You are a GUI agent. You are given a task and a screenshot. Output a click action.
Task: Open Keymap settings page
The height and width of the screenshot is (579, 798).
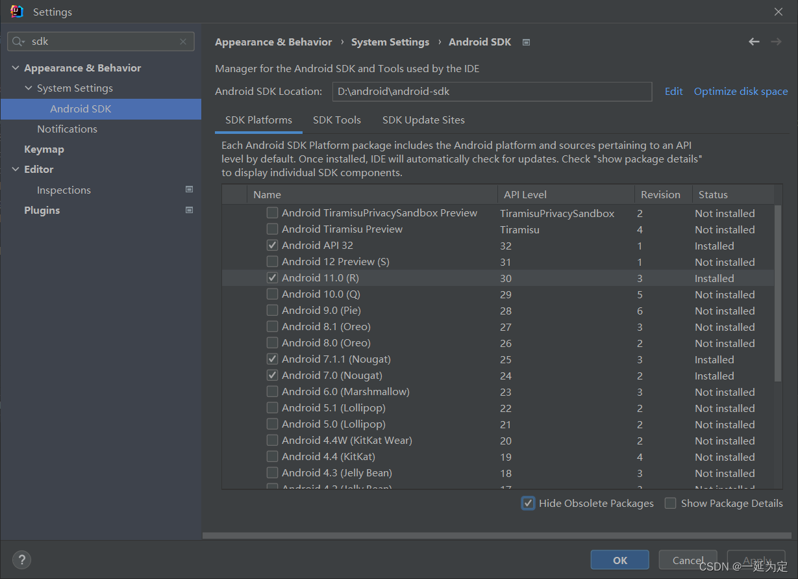tap(44, 149)
